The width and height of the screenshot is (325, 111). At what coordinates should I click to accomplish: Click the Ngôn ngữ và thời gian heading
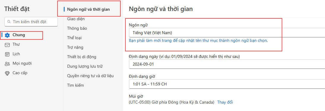coord(161,9)
